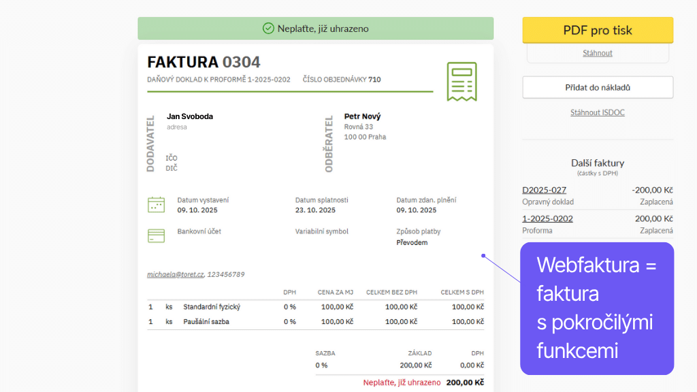The width and height of the screenshot is (697, 392).
Task: Click the customer name Petr Nový
Action: 362,116
